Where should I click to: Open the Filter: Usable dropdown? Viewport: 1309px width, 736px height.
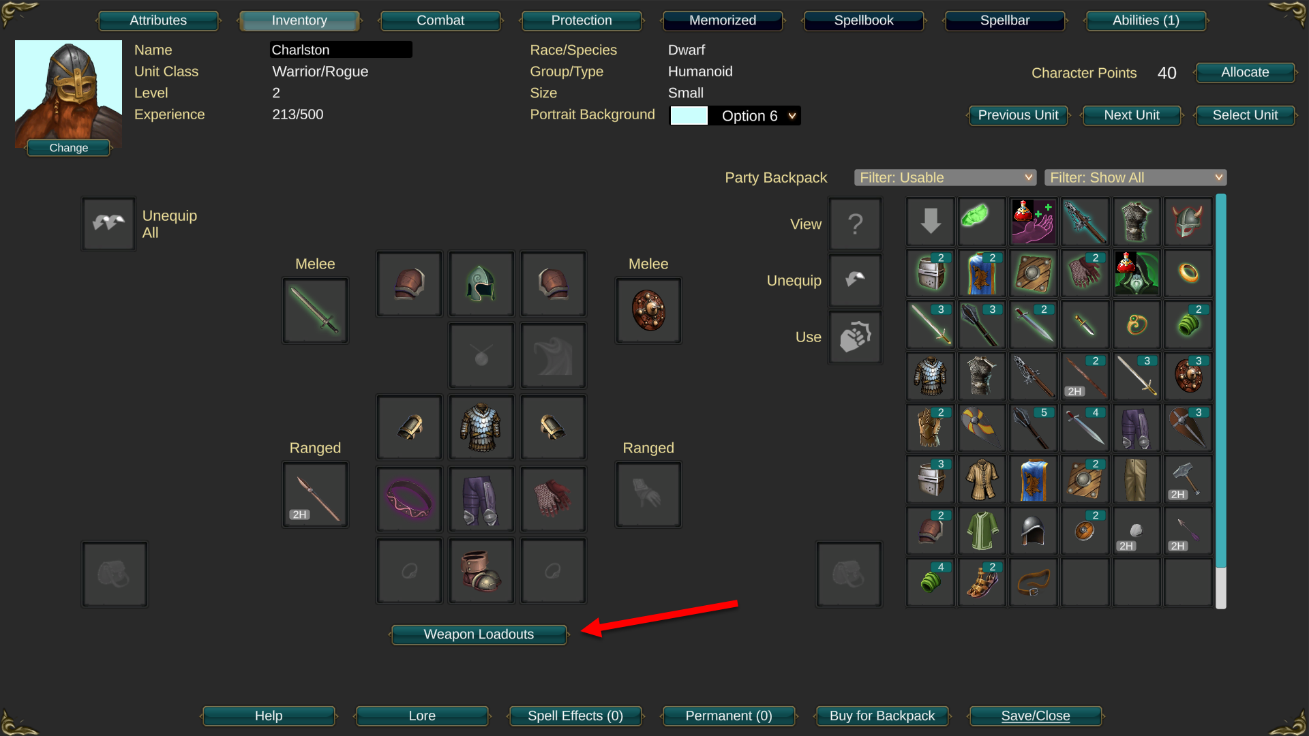tap(945, 178)
